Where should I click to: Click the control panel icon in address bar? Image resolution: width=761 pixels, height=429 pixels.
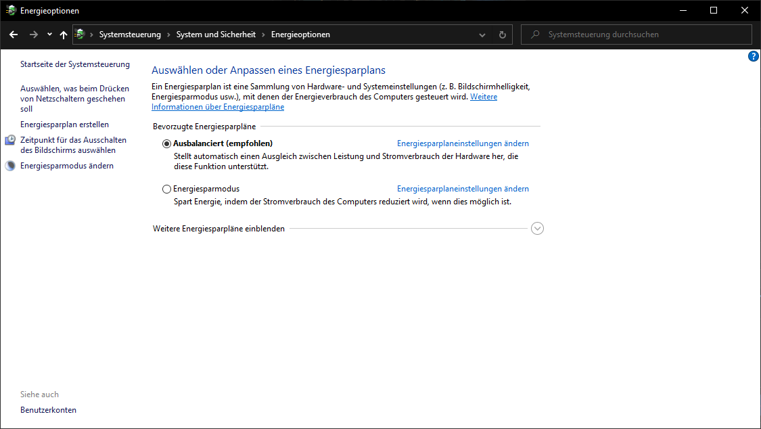pyautogui.click(x=80, y=35)
